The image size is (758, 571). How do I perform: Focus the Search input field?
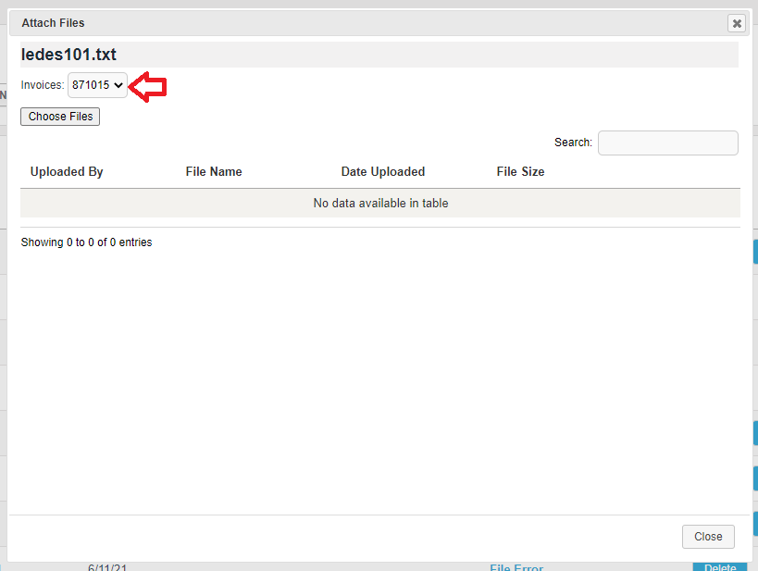[667, 143]
